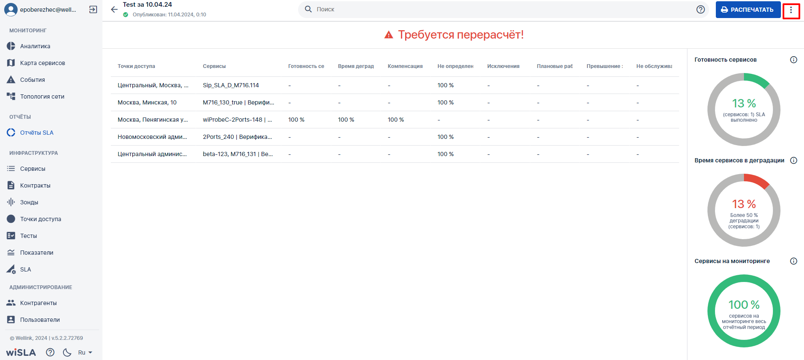Click Москва, Пенягинская у... access point cell
Viewport: 804px width, 360px height.
pyautogui.click(x=153, y=120)
